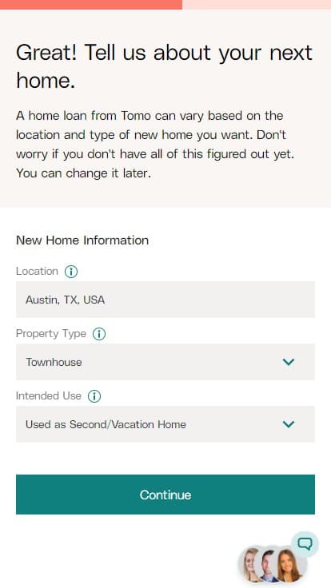Click the 'Tell us about your next home' heading
331x588 pixels.
165,66
